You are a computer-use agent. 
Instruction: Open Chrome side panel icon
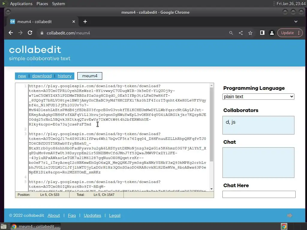point(262,33)
